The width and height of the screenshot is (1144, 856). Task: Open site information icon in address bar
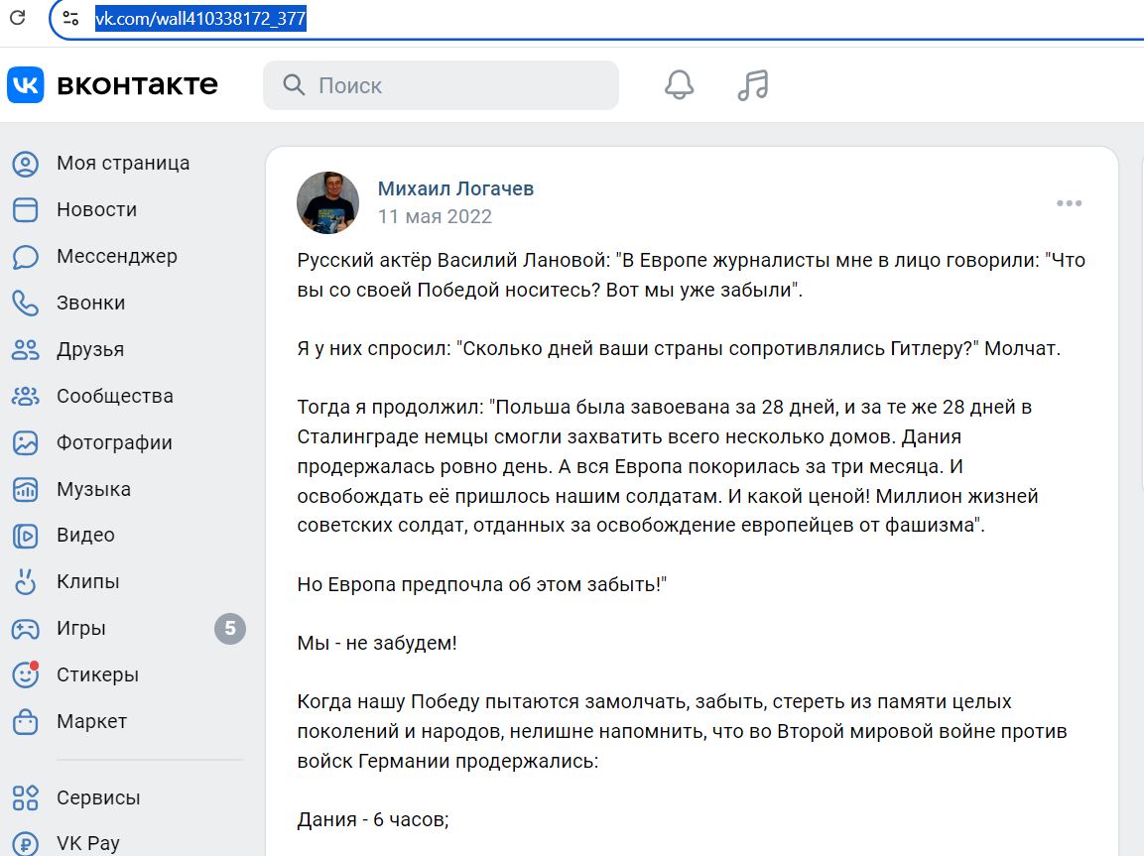point(70,18)
